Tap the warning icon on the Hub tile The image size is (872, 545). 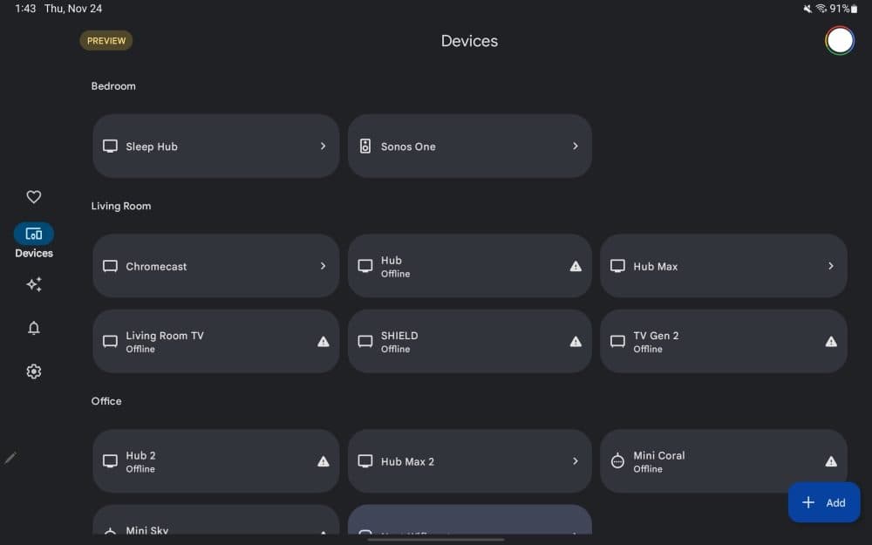coord(574,266)
